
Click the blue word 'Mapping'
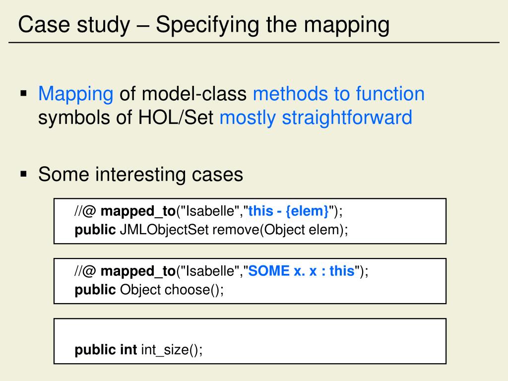(76, 94)
